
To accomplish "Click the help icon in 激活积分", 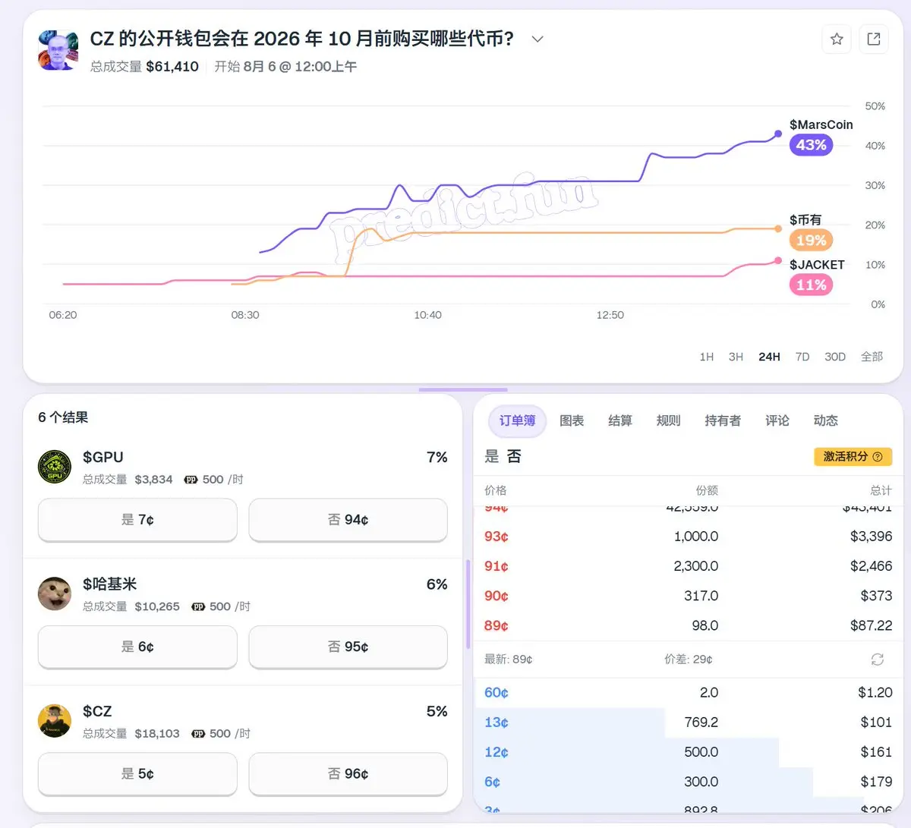I will 878,457.
